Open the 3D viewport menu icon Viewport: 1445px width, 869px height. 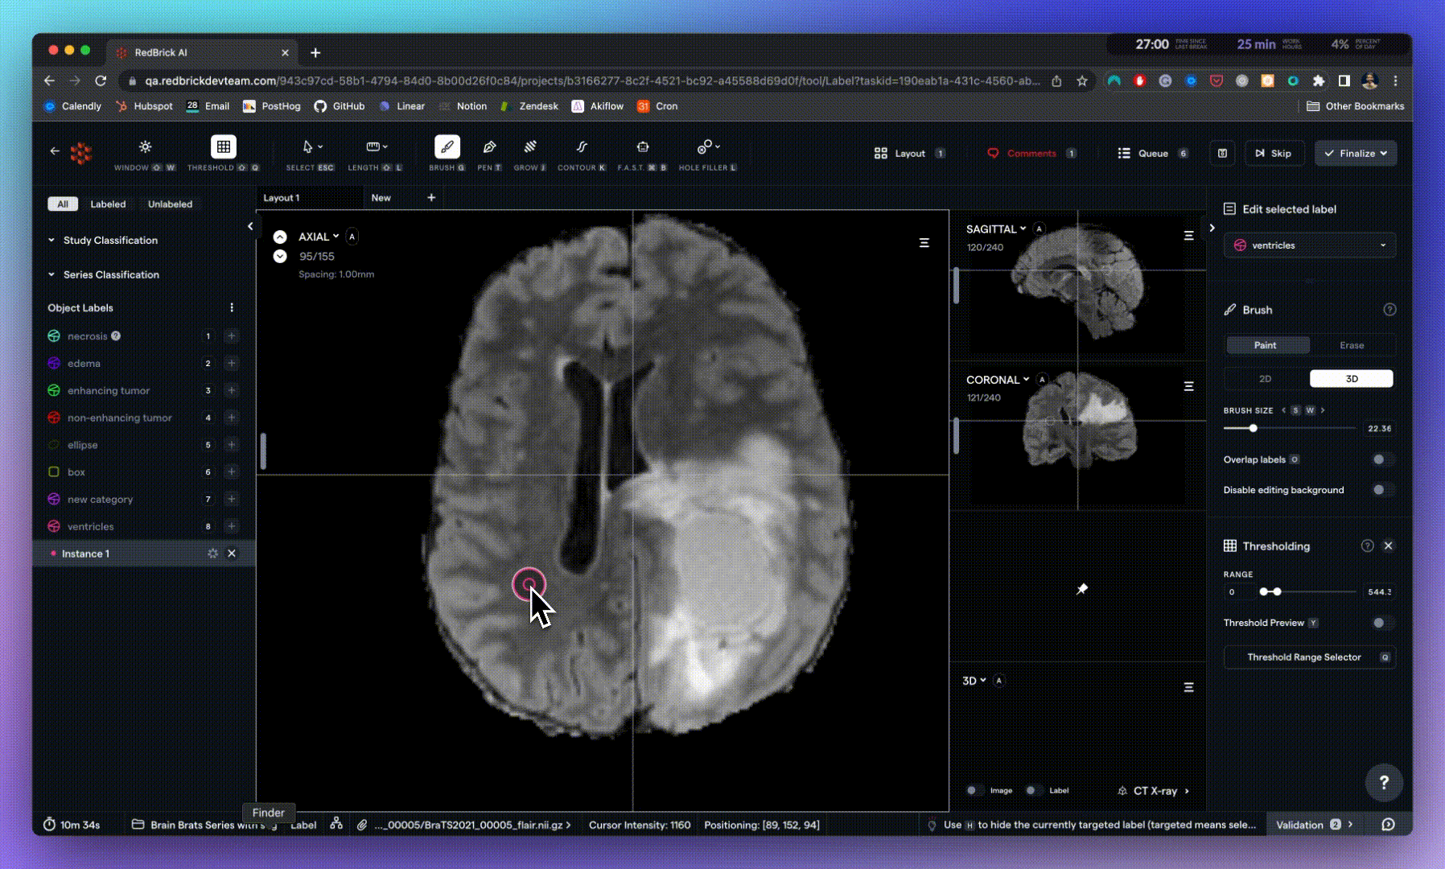tap(1188, 687)
